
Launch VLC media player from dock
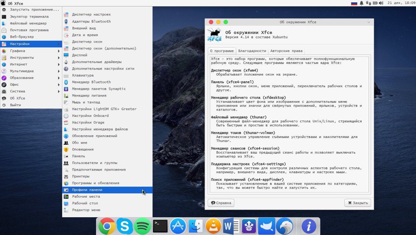213,226
